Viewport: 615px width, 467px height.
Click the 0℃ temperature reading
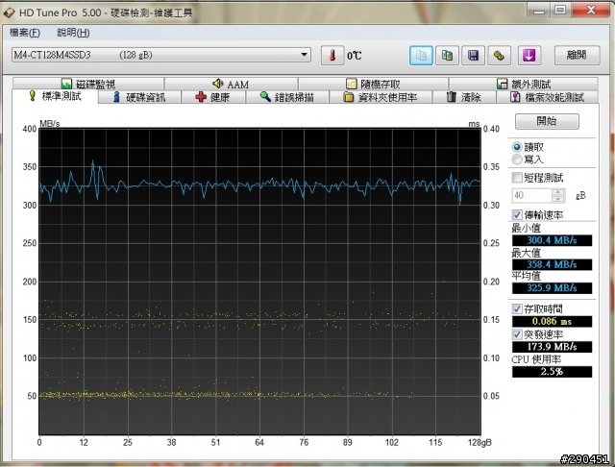point(355,56)
